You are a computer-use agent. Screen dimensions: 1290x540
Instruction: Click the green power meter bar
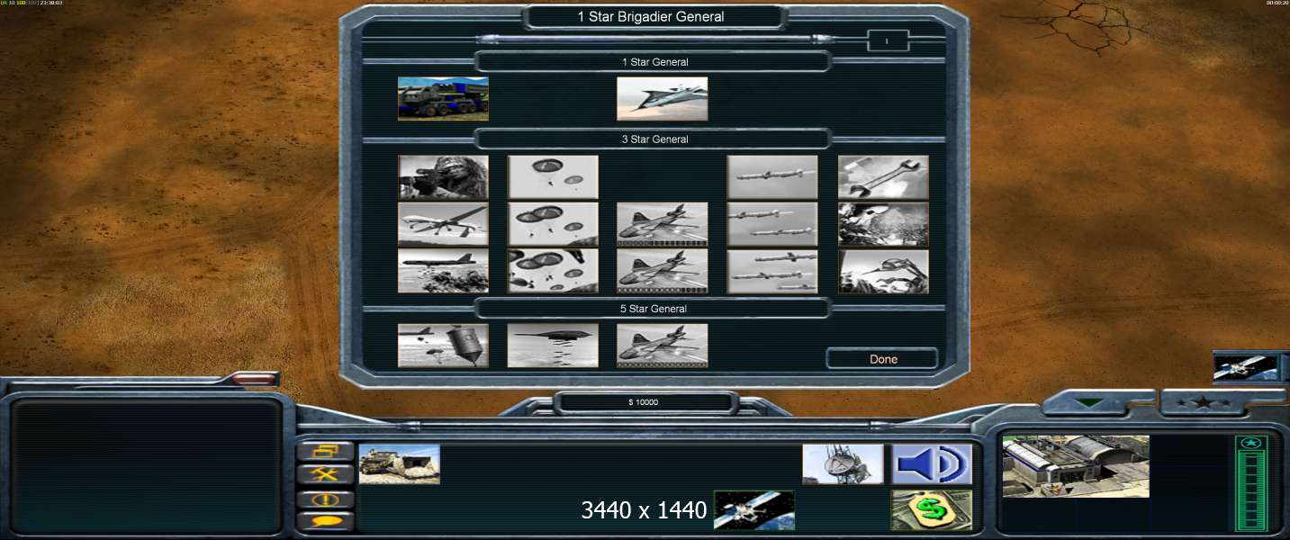pos(1250,482)
